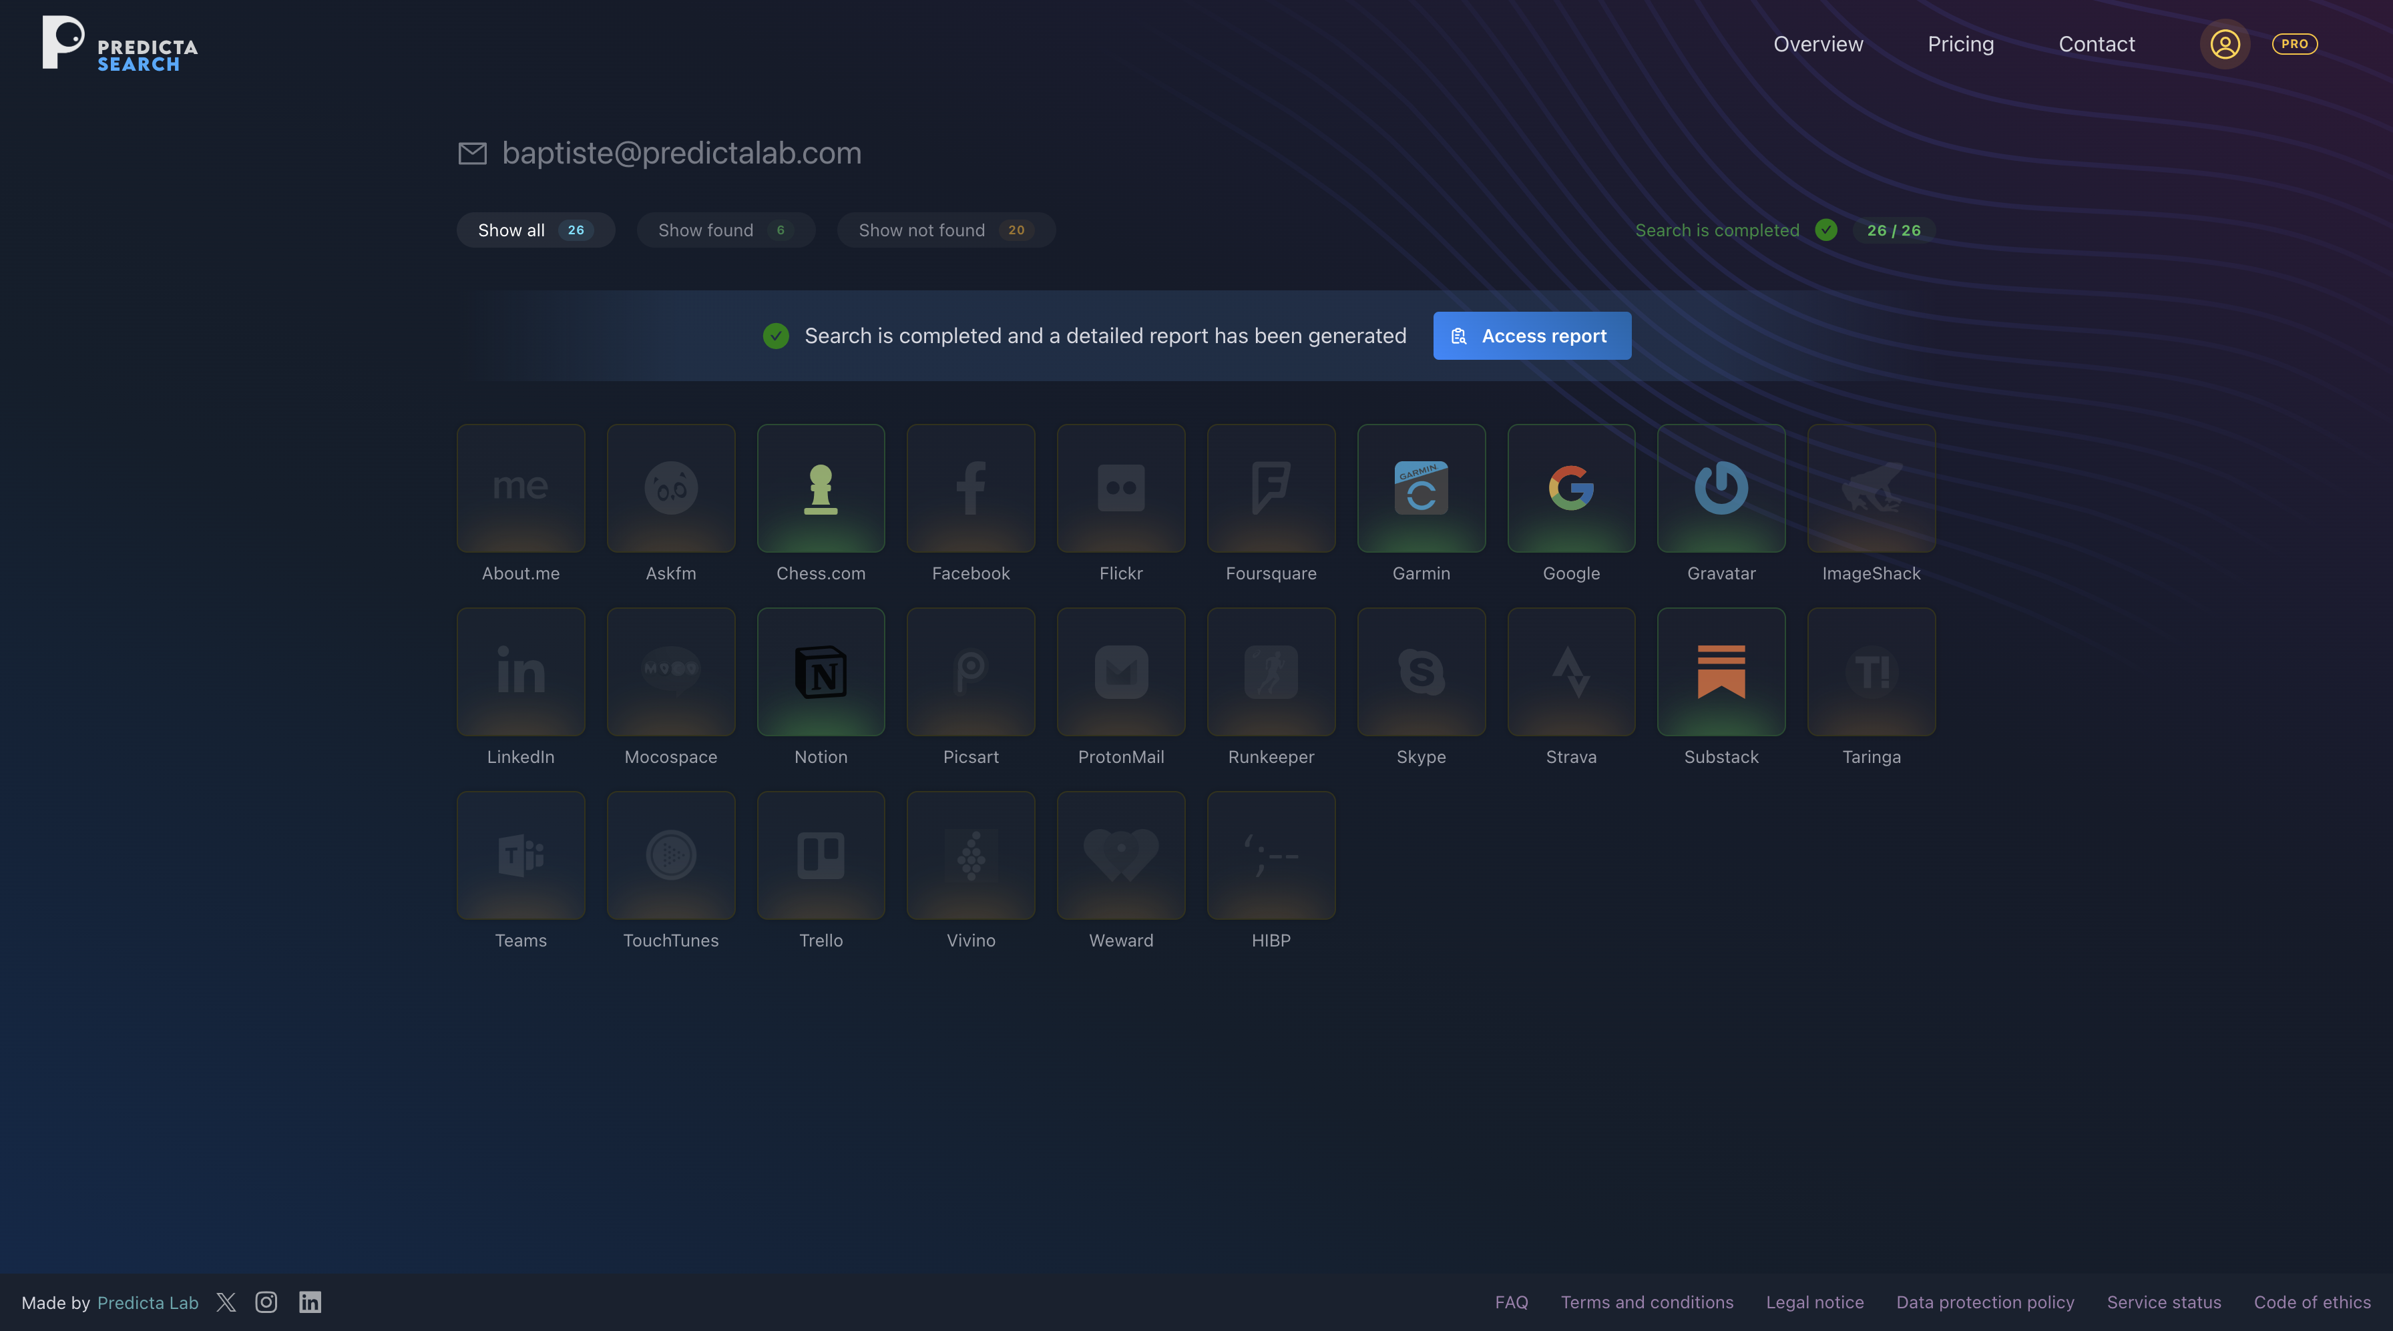Visit the footer LinkedIn page
The image size is (2393, 1331).
pyautogui.click(x=310, y=1302)
